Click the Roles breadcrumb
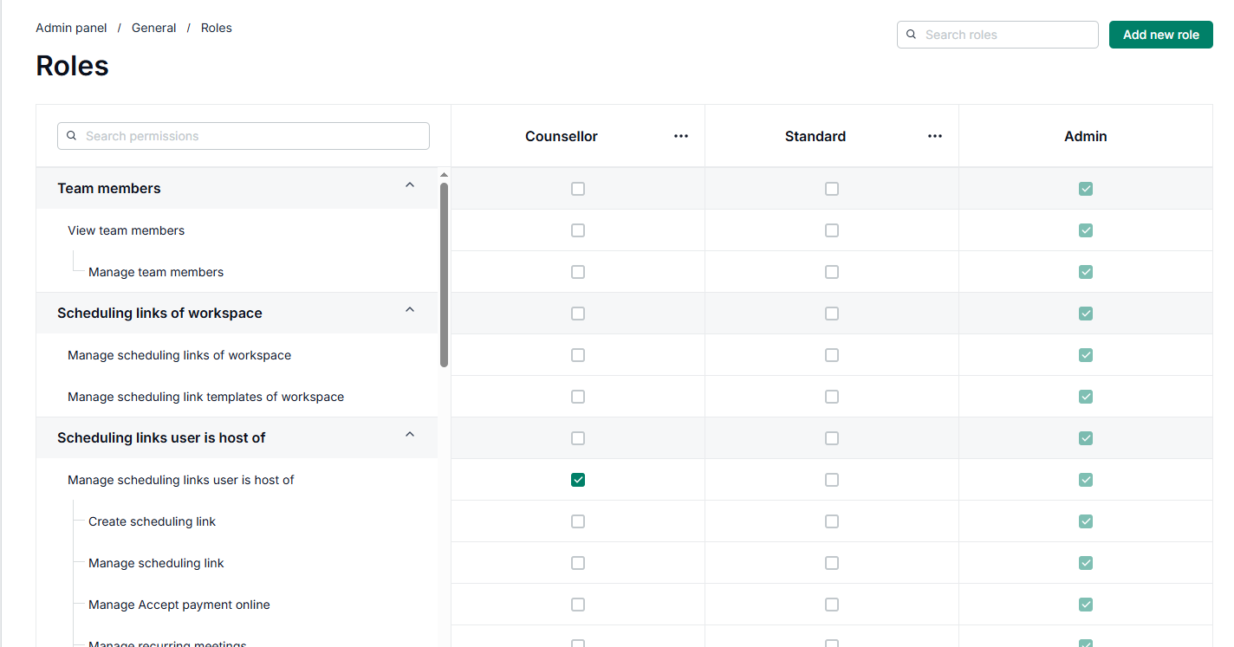The width and height of the screenshot is (1234, 647). [217, 28]
